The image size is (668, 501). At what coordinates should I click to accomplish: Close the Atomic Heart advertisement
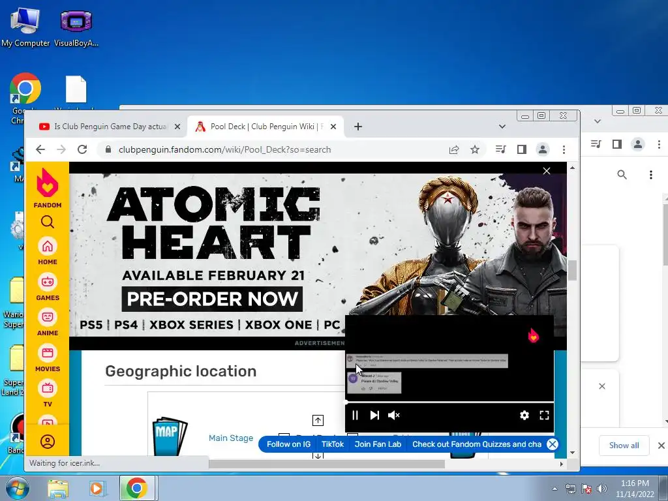547,171
